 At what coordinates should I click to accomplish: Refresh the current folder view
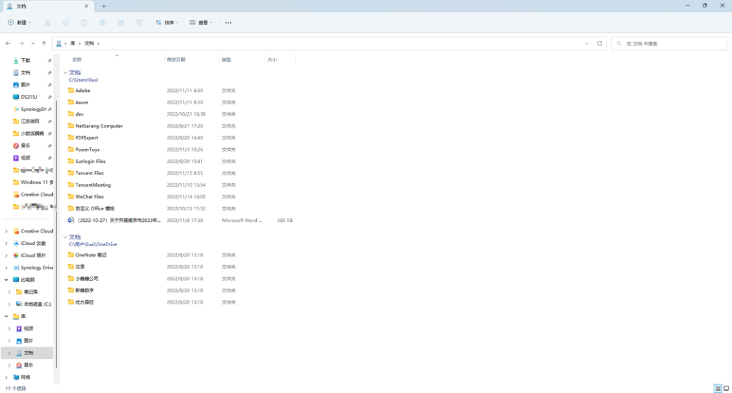[599, 43]
